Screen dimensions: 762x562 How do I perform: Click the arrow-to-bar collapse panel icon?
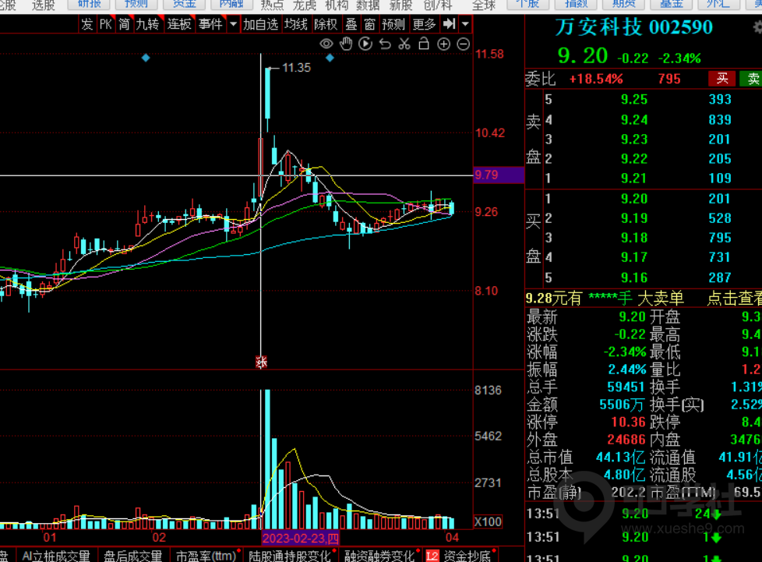point(449,24)
